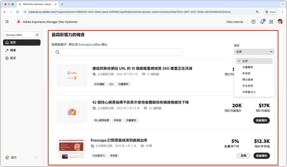The width and height of the screenshot is (287, 167).
Task: Open the apps grid switcher
Action: 271,22
